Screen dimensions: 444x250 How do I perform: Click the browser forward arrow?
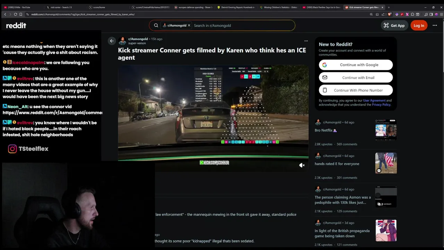pos(10,14)
